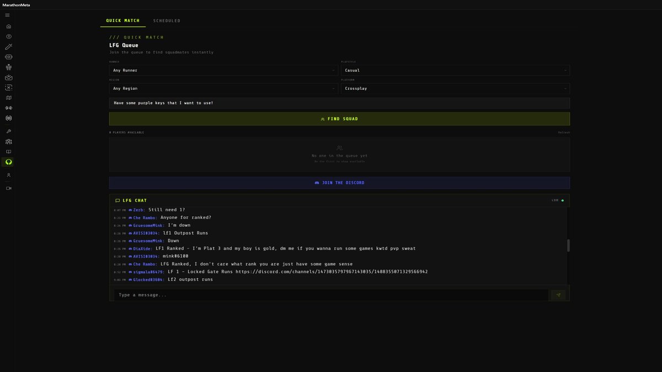662x372 pixels.
Task: Open the syringe-shaped sidebar icon
Action: 8,47
